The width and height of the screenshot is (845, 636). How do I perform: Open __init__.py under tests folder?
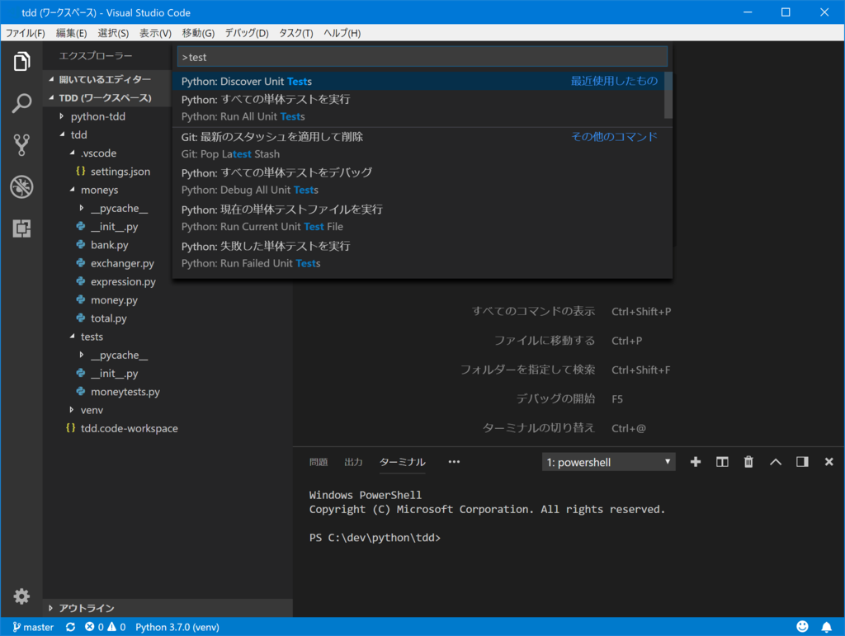click(x=114, y=373)
